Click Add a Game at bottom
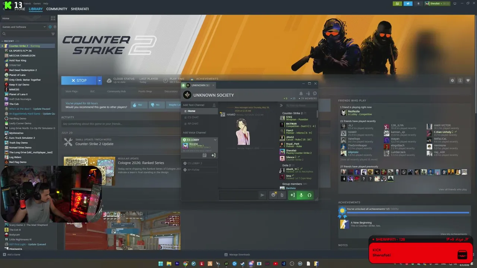This screenshot has width=477, height=268. (x=12, y=255)
